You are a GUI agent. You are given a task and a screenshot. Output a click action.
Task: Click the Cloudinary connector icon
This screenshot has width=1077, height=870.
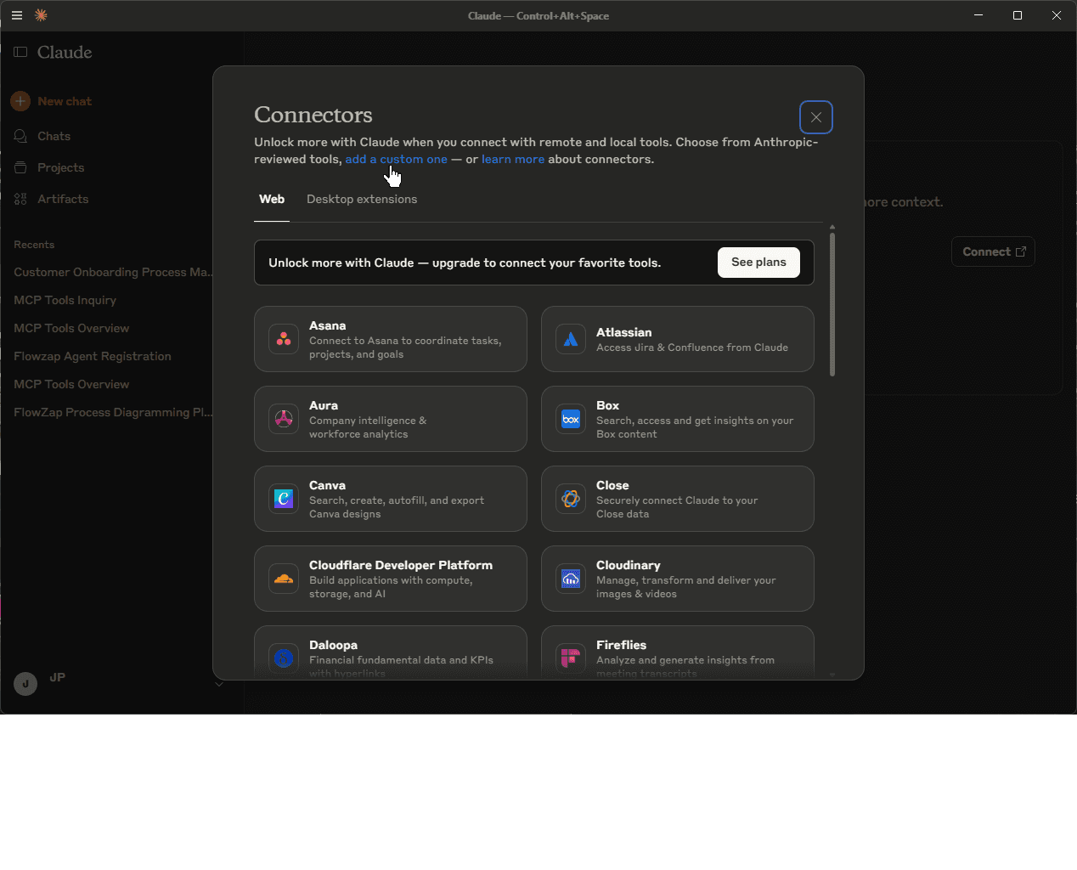click(570, 579)
